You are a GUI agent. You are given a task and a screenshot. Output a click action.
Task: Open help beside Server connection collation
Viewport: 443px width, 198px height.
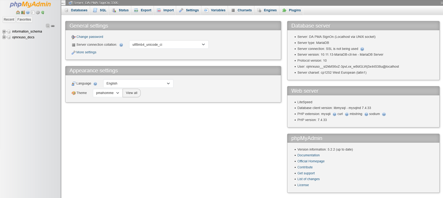tap(121, 45)
